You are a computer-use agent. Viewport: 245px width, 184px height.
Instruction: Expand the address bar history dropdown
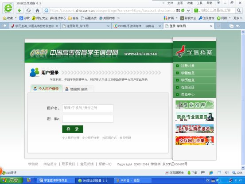click(x=188, y=11)
